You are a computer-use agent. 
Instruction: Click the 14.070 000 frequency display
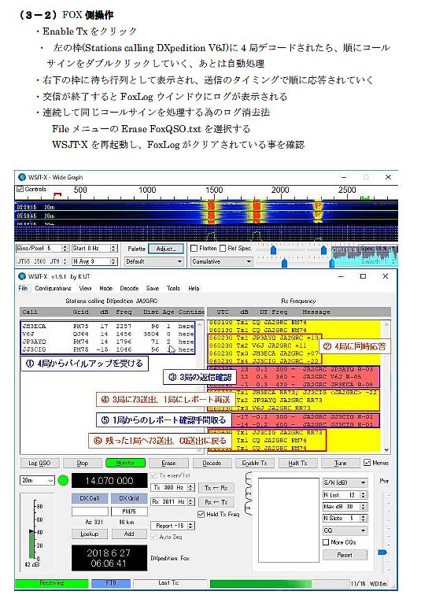[x=109, y=481]
